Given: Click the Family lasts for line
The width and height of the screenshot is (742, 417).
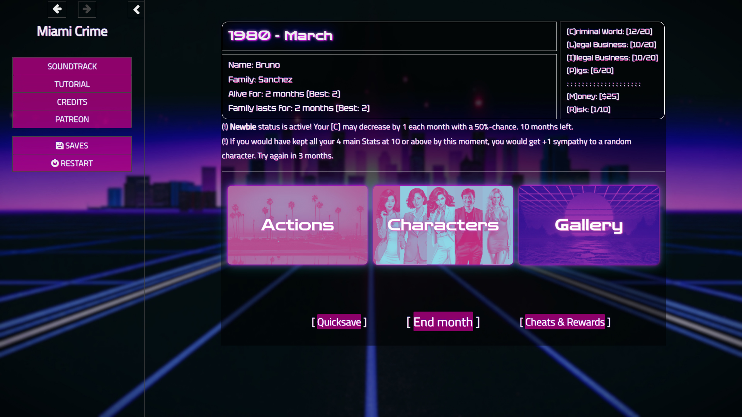Looking at the screenshot, I should [299, 108].
